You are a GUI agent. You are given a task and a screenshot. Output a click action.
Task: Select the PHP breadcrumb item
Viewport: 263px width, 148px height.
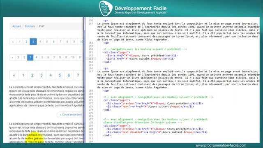point(42,26)
